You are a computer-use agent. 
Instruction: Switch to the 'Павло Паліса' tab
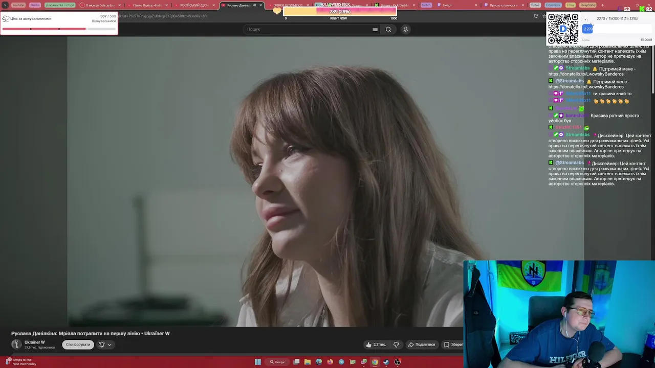[x=147, y=5]
